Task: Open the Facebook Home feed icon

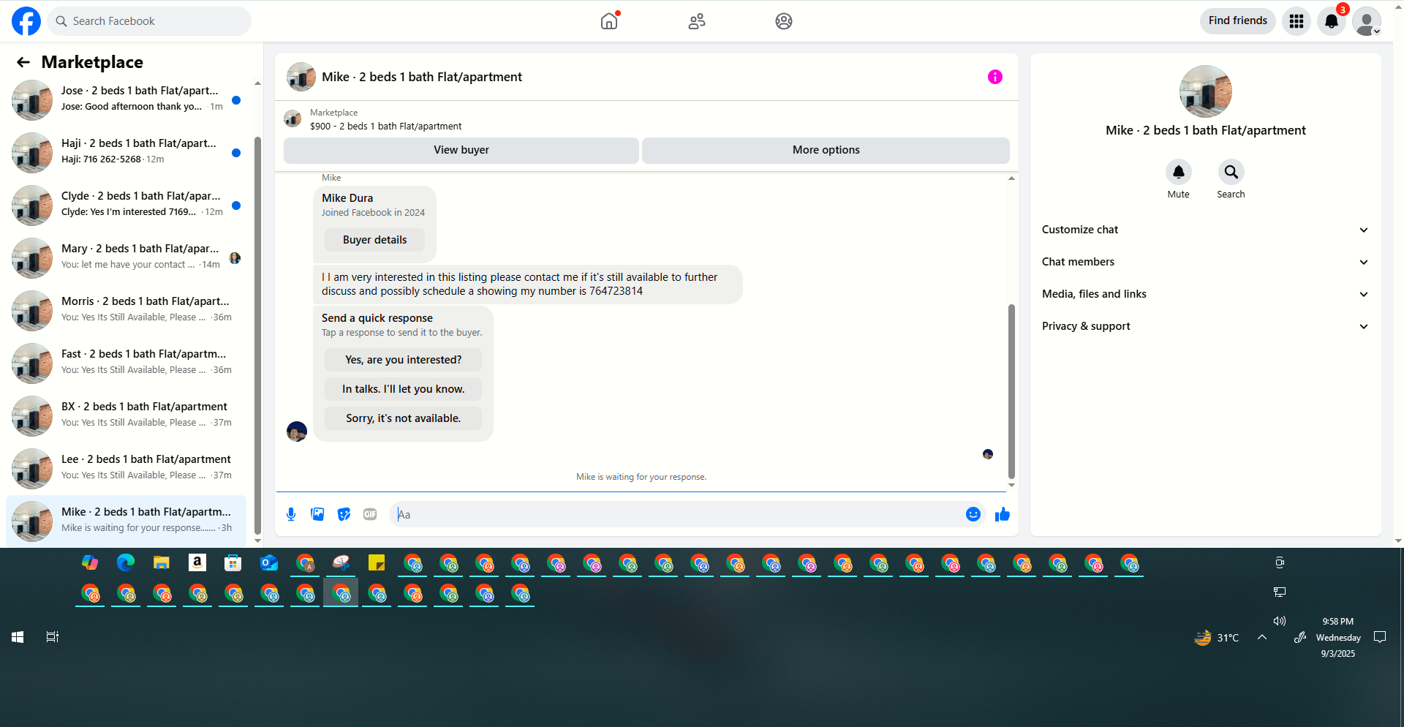Action: 609,21
